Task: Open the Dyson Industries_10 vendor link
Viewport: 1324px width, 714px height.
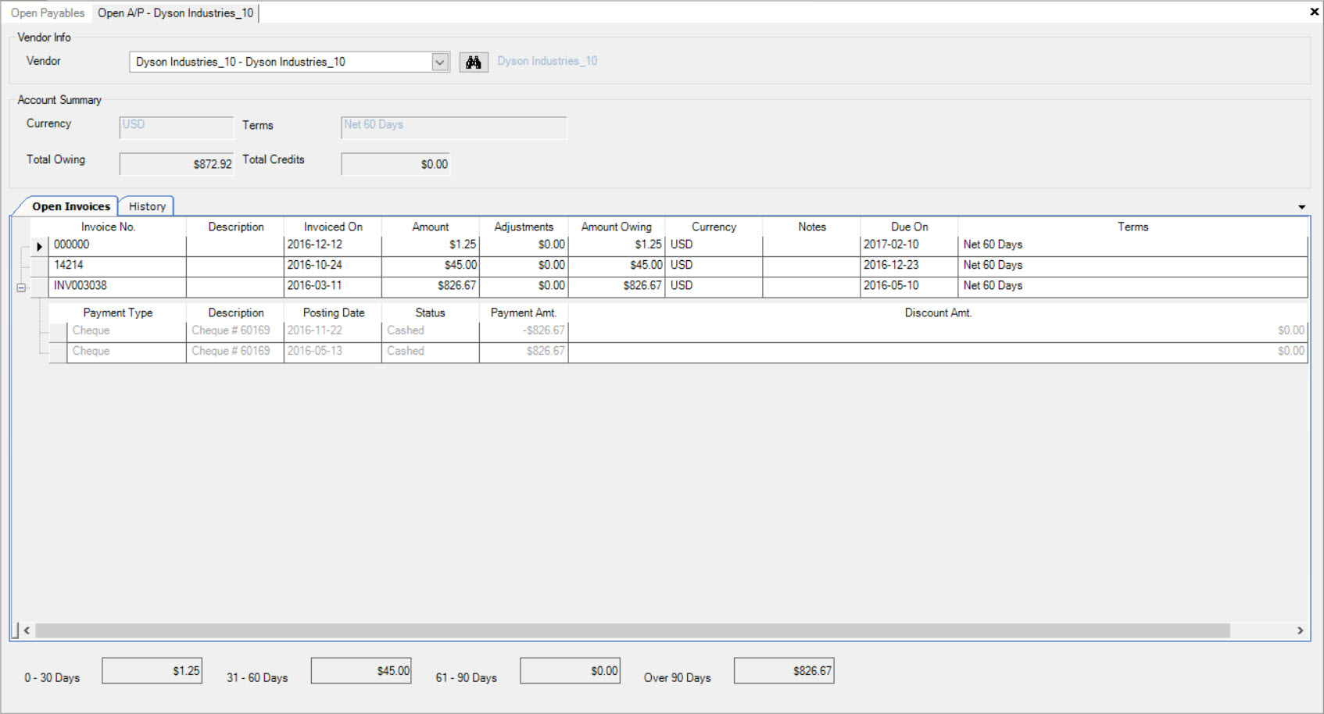Action: coord(547,61)
